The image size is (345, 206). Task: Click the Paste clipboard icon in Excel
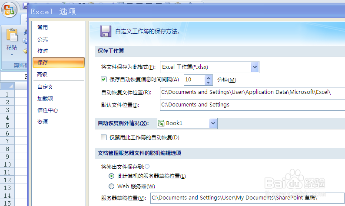[x=12, y=35]
